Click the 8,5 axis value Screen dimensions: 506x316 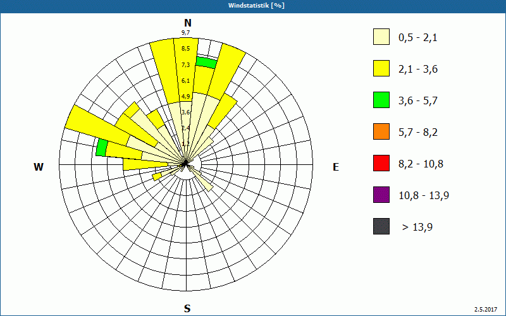pos(185,49)
